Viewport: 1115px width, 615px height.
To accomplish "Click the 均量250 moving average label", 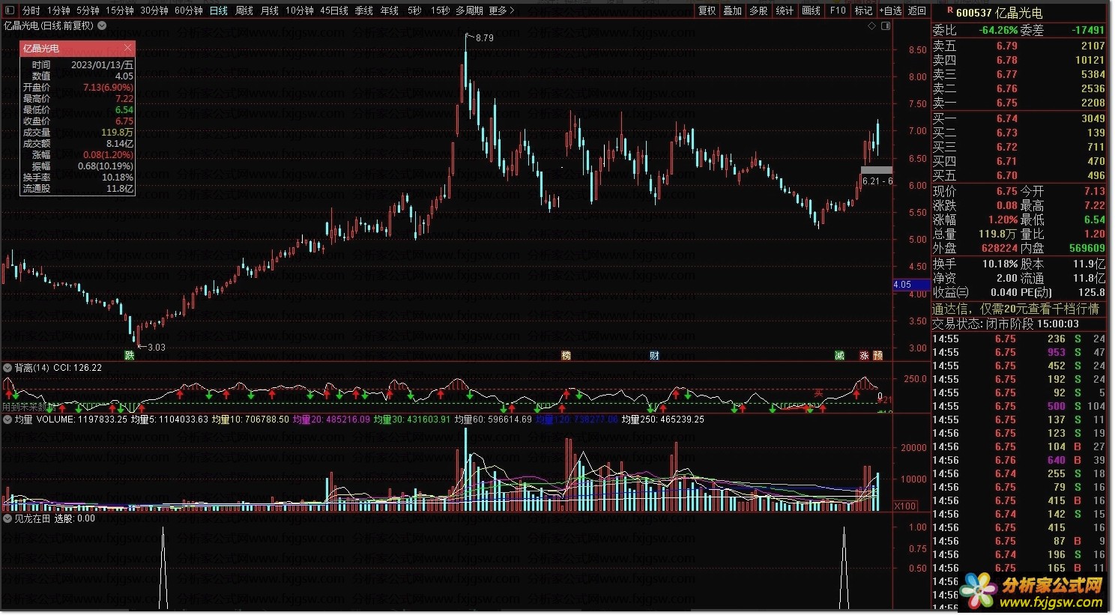I will point(663,419).
